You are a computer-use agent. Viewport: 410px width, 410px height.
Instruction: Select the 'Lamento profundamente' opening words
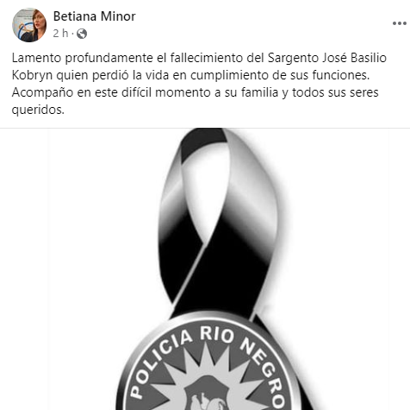pyautogui.click(x=83, y=58)
